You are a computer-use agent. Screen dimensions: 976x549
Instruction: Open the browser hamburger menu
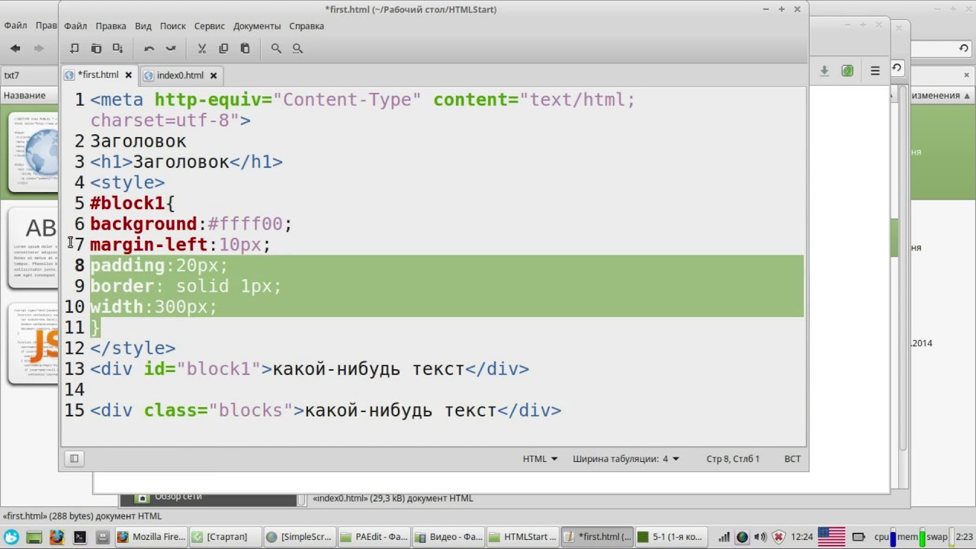coord(875,71)
